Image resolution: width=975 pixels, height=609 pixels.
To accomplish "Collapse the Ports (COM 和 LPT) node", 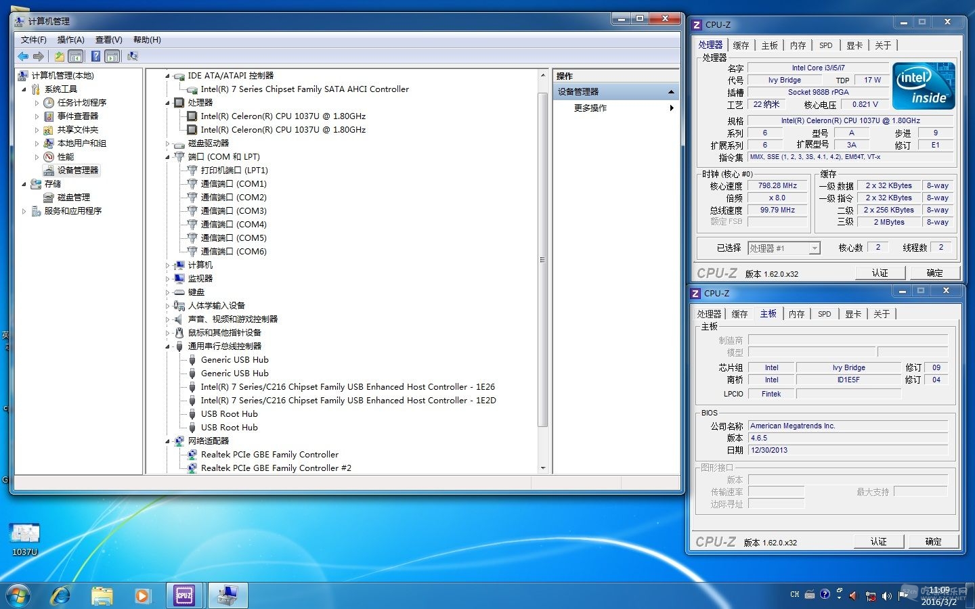I will (x=167, y=157).
